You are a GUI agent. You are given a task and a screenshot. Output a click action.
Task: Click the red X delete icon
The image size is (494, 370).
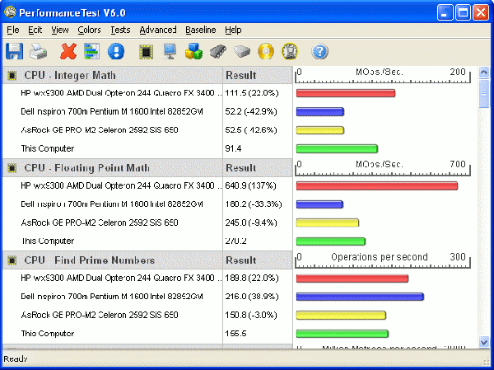[x=68, y=51]
